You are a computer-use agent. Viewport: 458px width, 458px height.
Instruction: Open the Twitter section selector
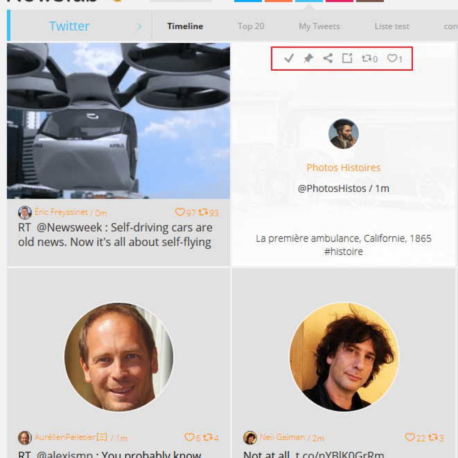pyautogui.click(x=69, y=26)
